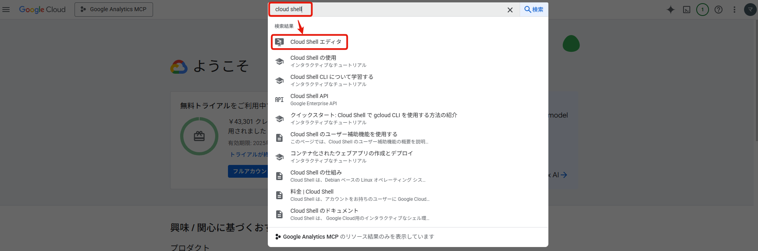Screen dimensions: 758x251
Task: Click the page vertical scrollbar
Action: [756, 80]
